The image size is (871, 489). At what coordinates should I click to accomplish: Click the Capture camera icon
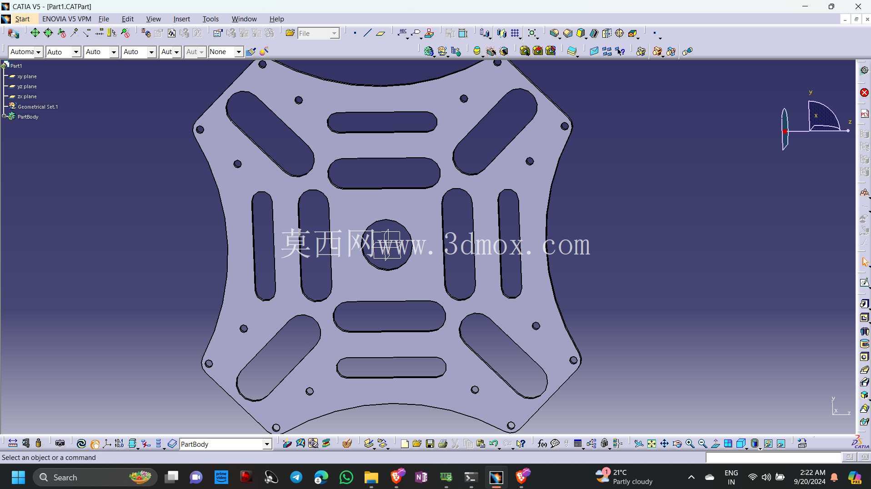pos(60,444)
